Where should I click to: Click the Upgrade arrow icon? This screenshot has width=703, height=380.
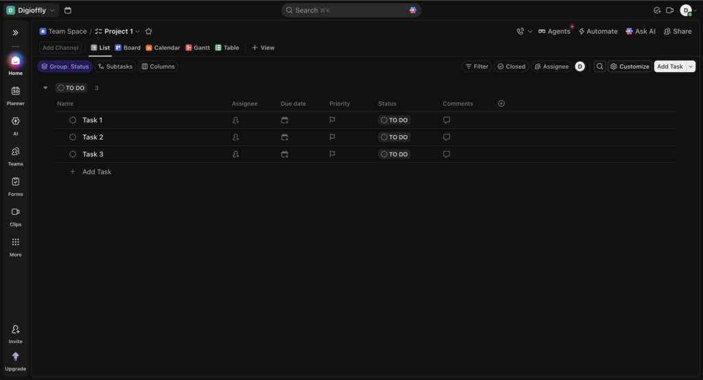[x=15, y=361]
